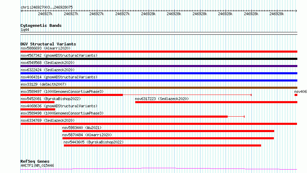The width and height of the screenshot is (307, 173).
Task: Open the esv3589498 (1000GenomesConsortiumPhase3) label
Action: [62, 113]
